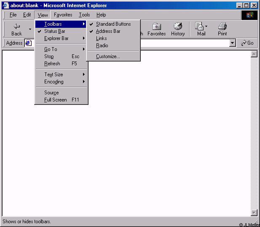Open the Edit menu
260x227 pixels.
27,15
